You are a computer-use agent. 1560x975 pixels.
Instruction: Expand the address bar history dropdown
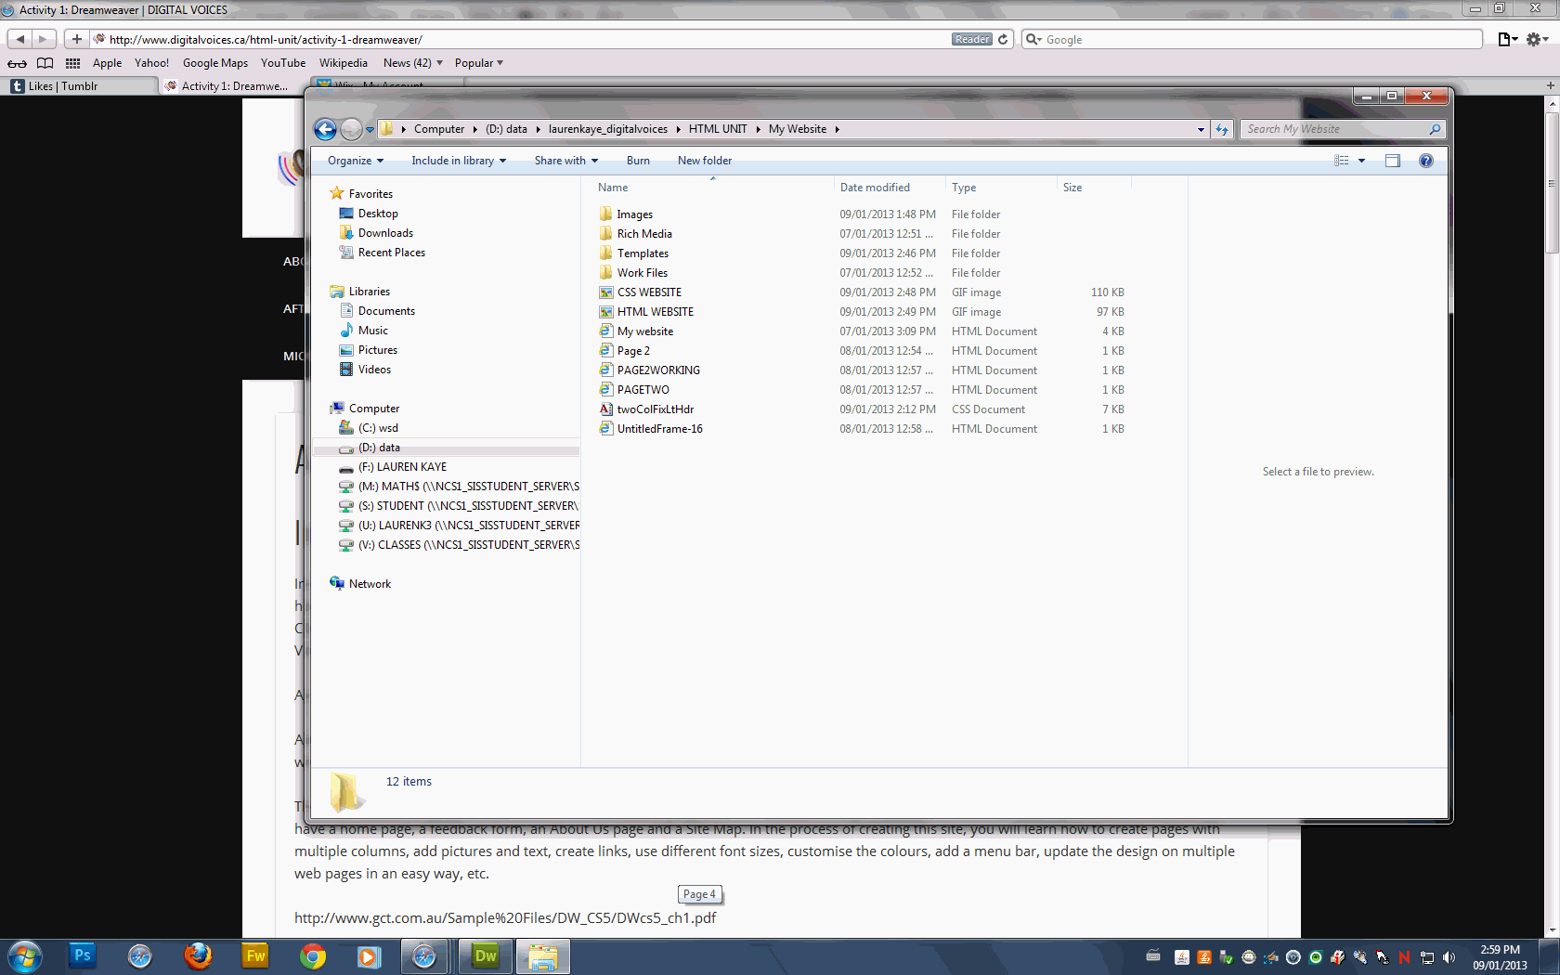(1201, 129)
